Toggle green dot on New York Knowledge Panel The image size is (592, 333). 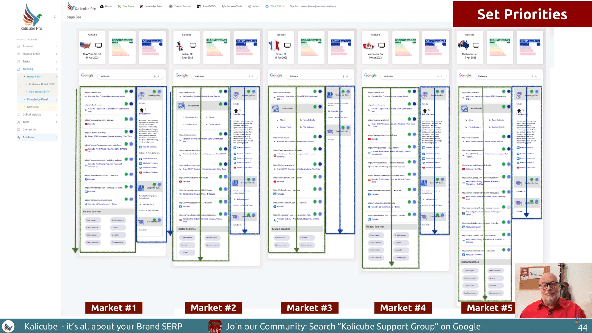(154, 92)
